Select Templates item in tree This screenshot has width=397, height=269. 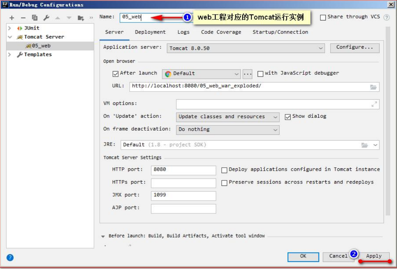coord(38,55)
